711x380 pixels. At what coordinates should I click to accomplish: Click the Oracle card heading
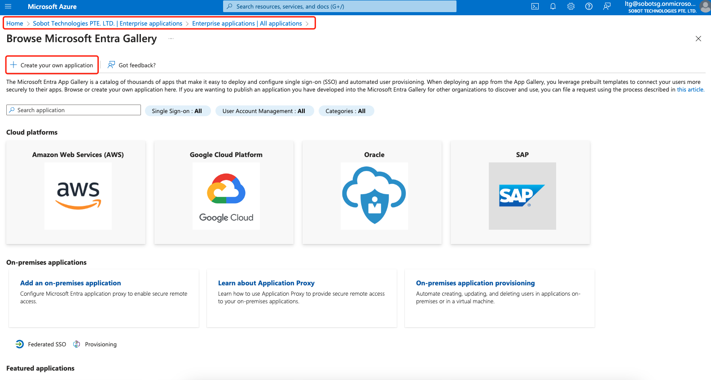(374, 155)
